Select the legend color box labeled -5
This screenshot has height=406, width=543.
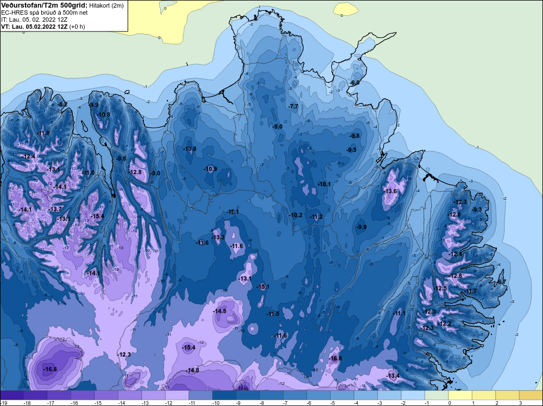click(x=342, y=396)
